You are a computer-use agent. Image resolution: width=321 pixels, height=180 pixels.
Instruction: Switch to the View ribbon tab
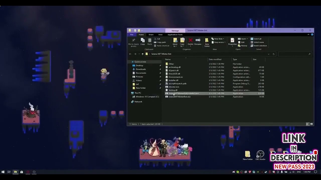[x=160, y=34]
